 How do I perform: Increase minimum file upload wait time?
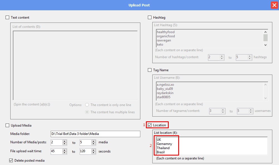tap(65, 150)
